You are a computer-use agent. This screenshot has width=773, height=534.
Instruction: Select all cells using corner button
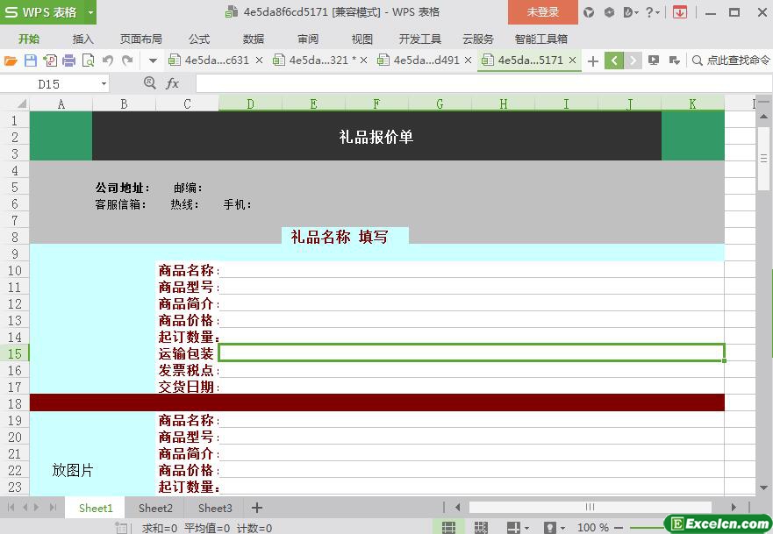(x=17, y=104)
